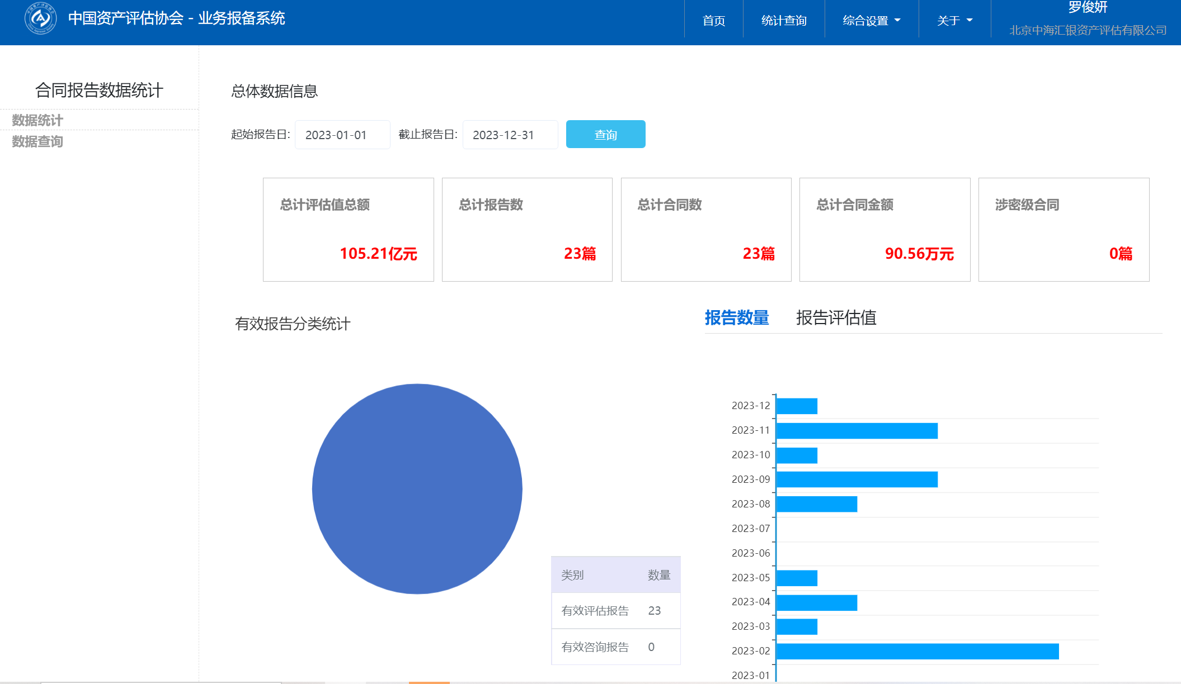Select 数据统计 in the sidebar
Viewport: 1181px width, 684px height.
coord(37,120)
